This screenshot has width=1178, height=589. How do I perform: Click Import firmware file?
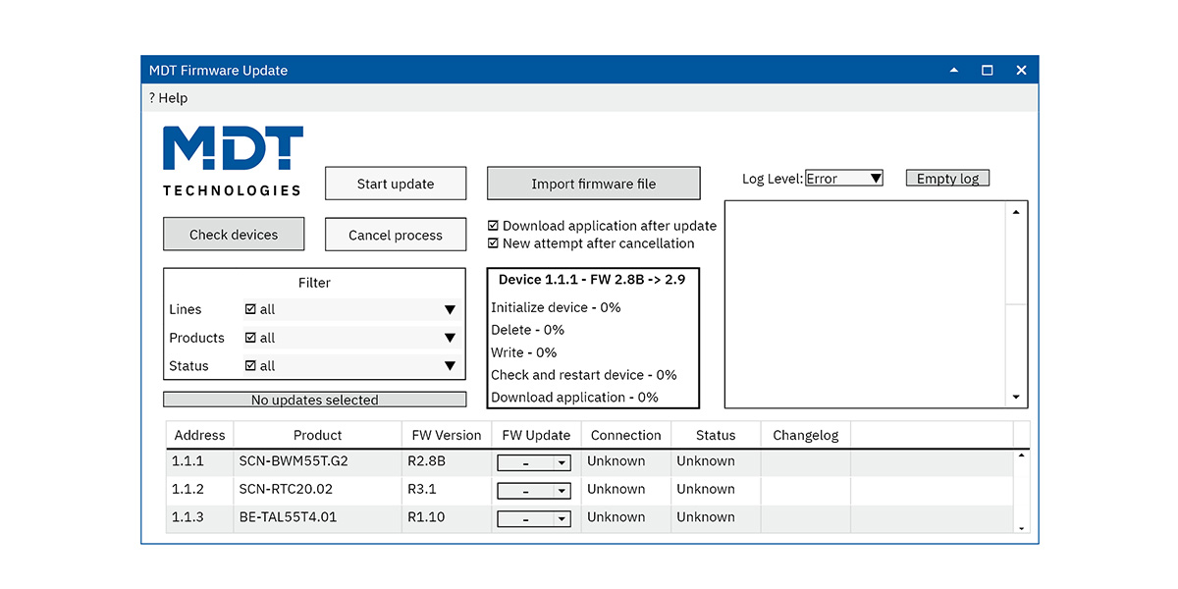point(593,183)
